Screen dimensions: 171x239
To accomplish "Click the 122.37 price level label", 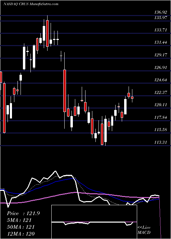I will [x=160, y=93].
